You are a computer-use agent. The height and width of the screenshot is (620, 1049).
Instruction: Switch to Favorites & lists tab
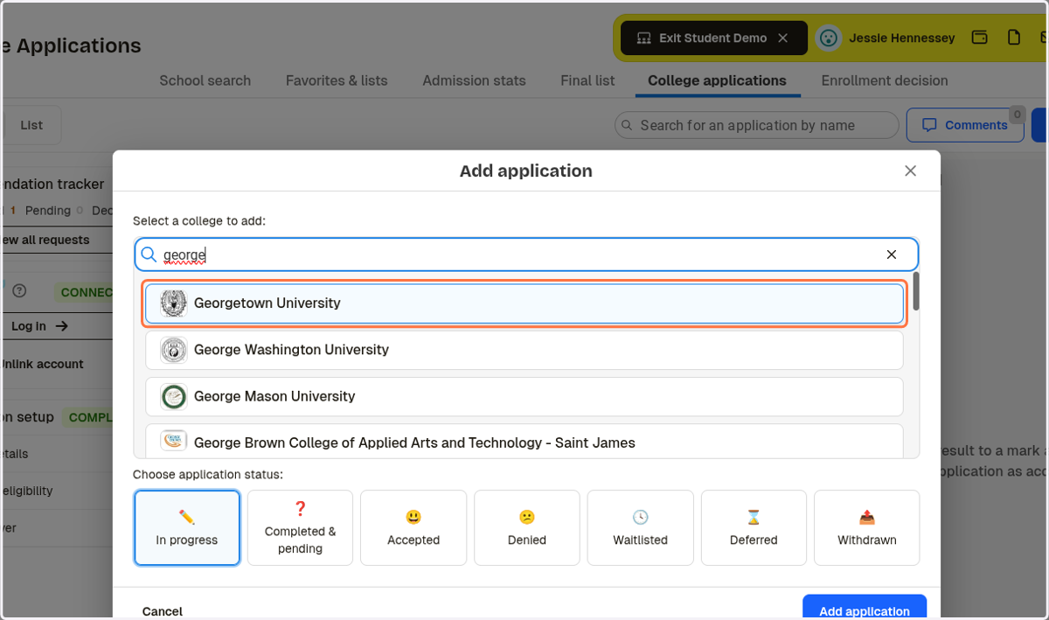[x=337, y=80]
